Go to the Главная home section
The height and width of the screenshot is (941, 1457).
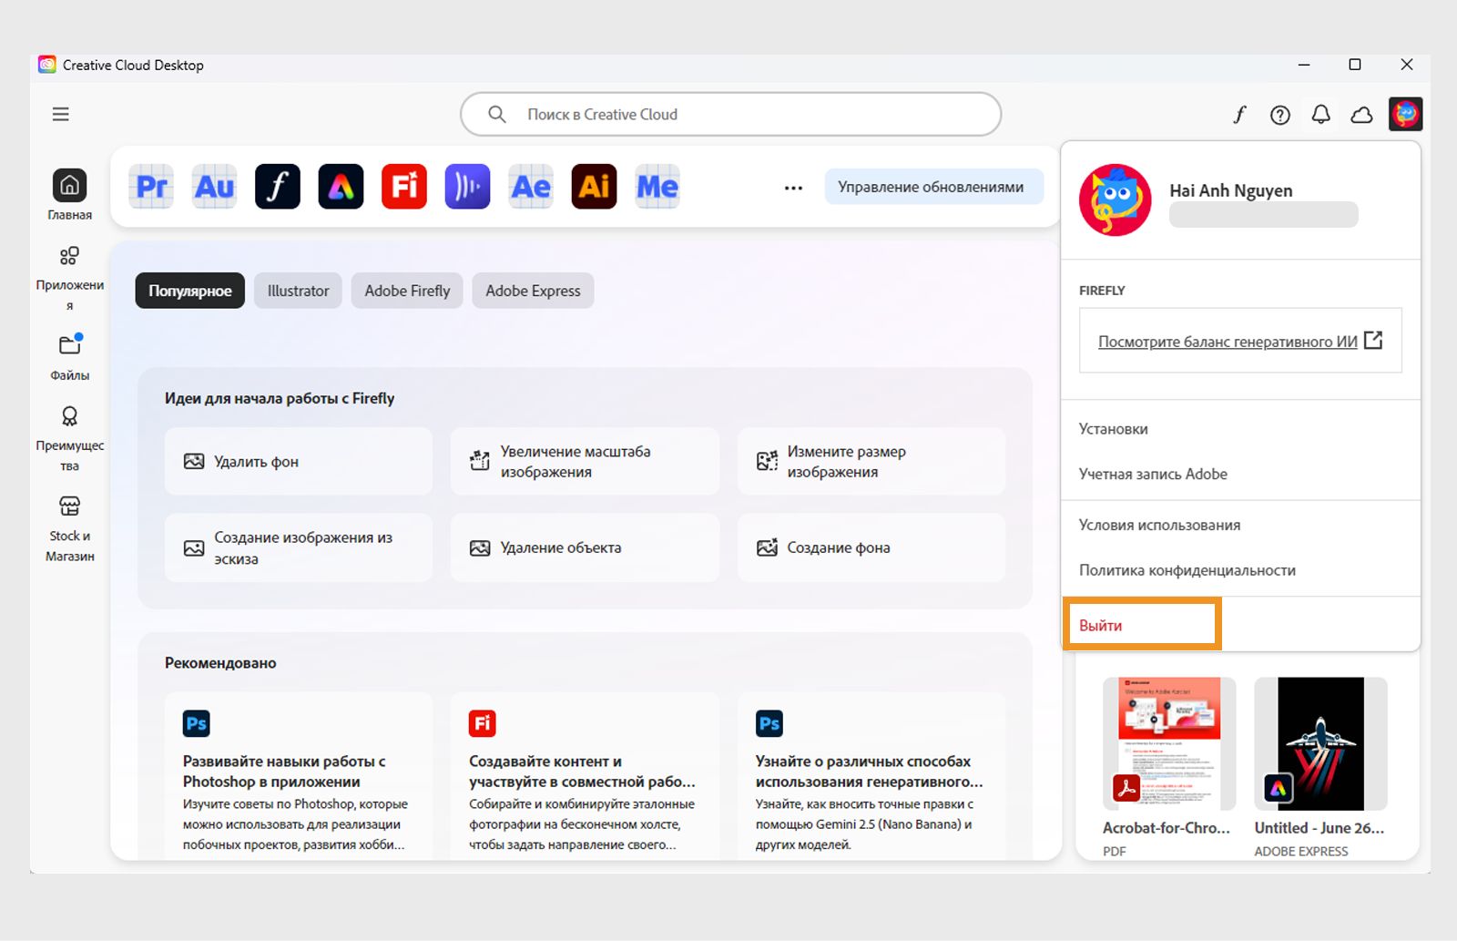(70, 195)
